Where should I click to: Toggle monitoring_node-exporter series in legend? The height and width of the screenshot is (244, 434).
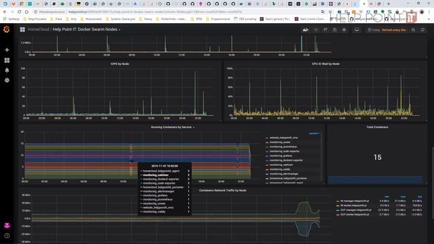click(x=284, y=151)
